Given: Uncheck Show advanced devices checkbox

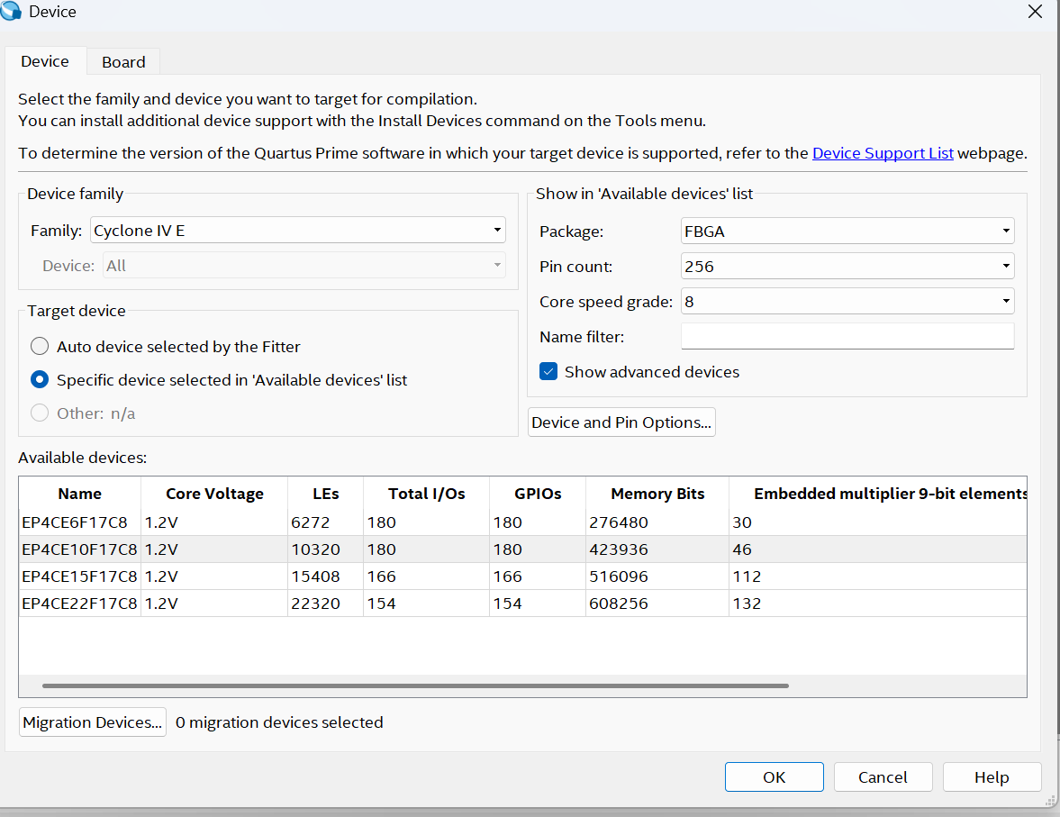Looking at the screenshot, I should 548,371.
